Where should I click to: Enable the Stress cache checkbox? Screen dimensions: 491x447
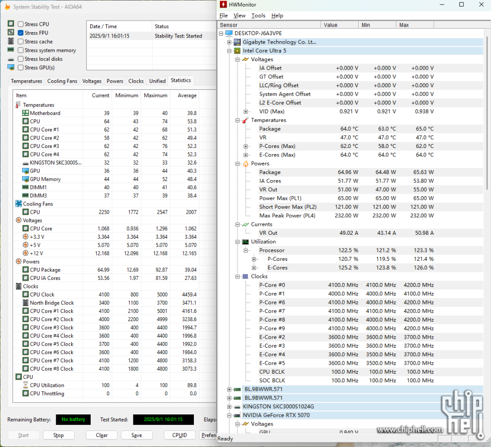click(x=21, y=41)
